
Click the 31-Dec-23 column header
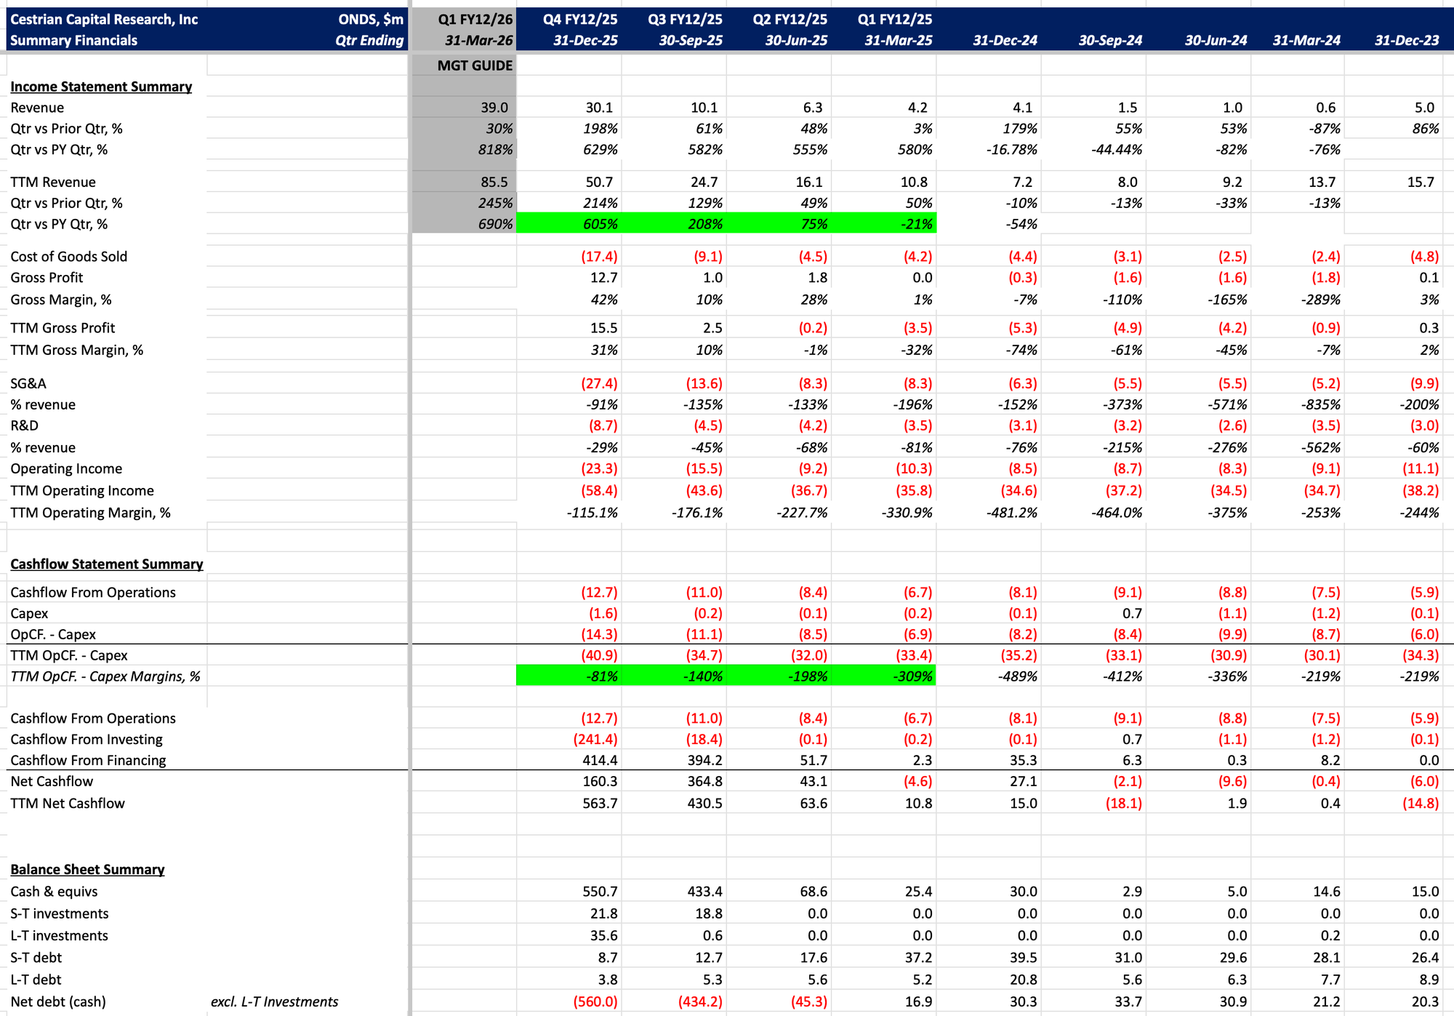(1406, 41)
